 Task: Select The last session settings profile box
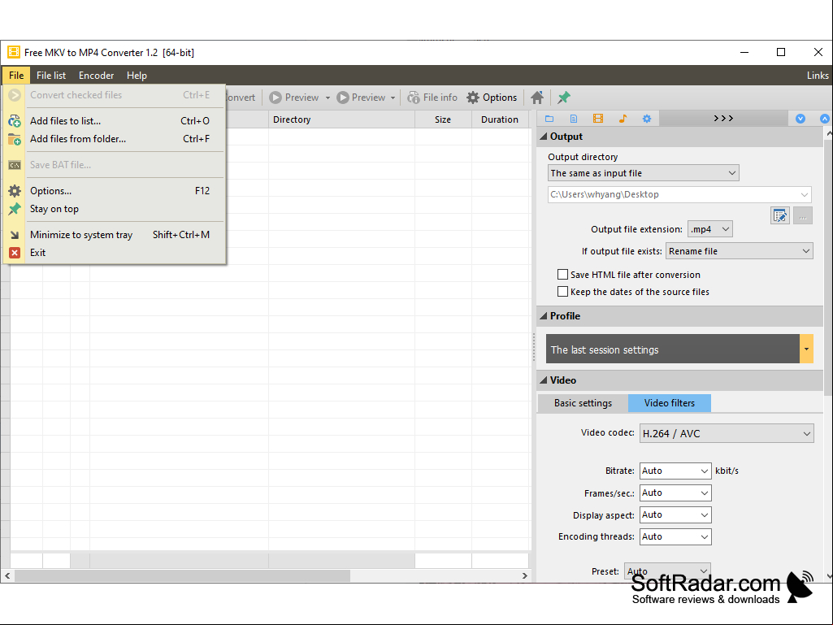673,349
